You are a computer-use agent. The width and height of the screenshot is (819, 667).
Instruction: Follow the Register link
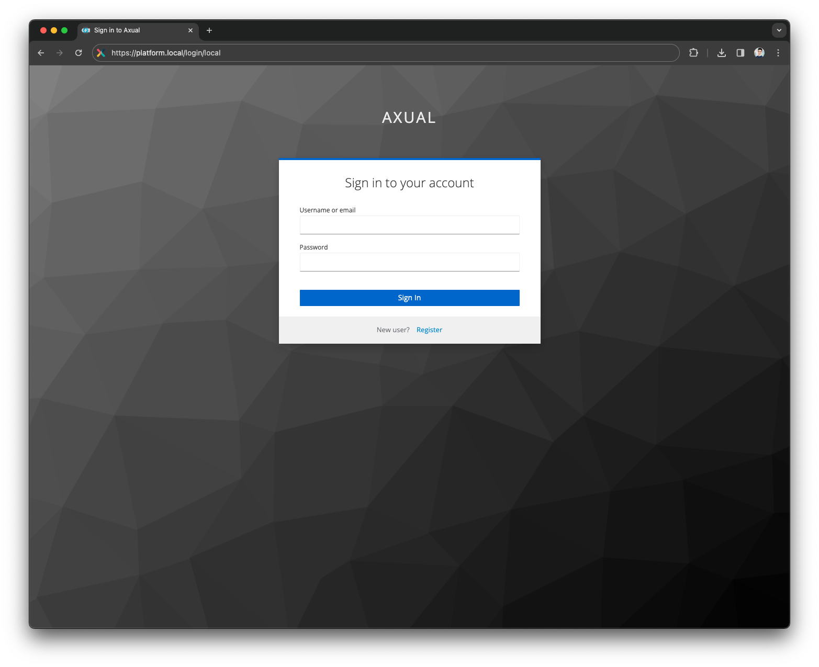pyautogui.click(x=429, y=330)
